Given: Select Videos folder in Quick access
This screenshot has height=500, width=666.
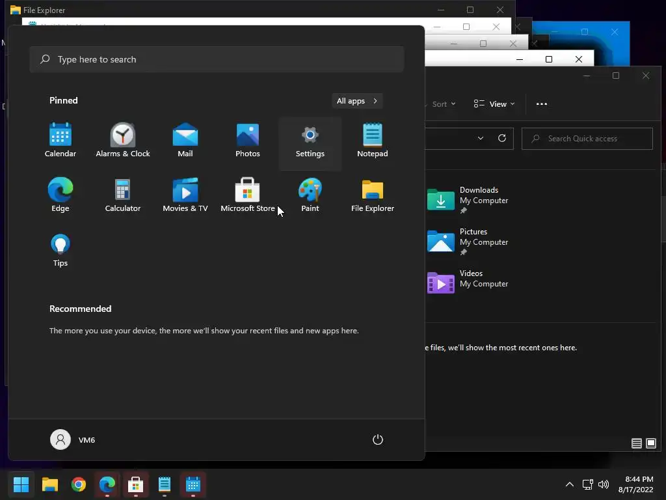Looking at the screenshot, I should [468, 283].
